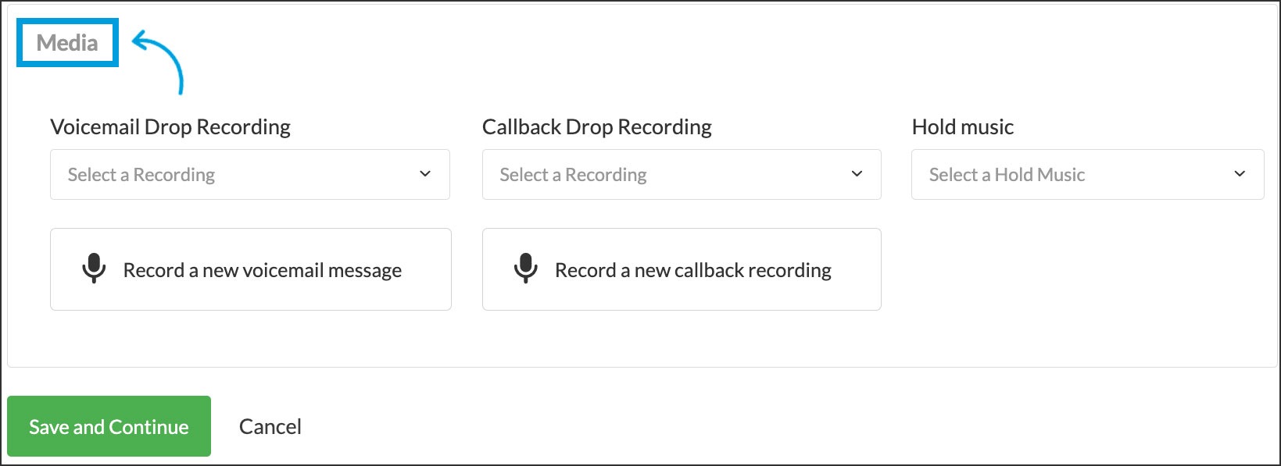Cancel the media settings changes
The width and height of the screenshot is (1281, 466).
pyautogui.click(x=270, y=426)
